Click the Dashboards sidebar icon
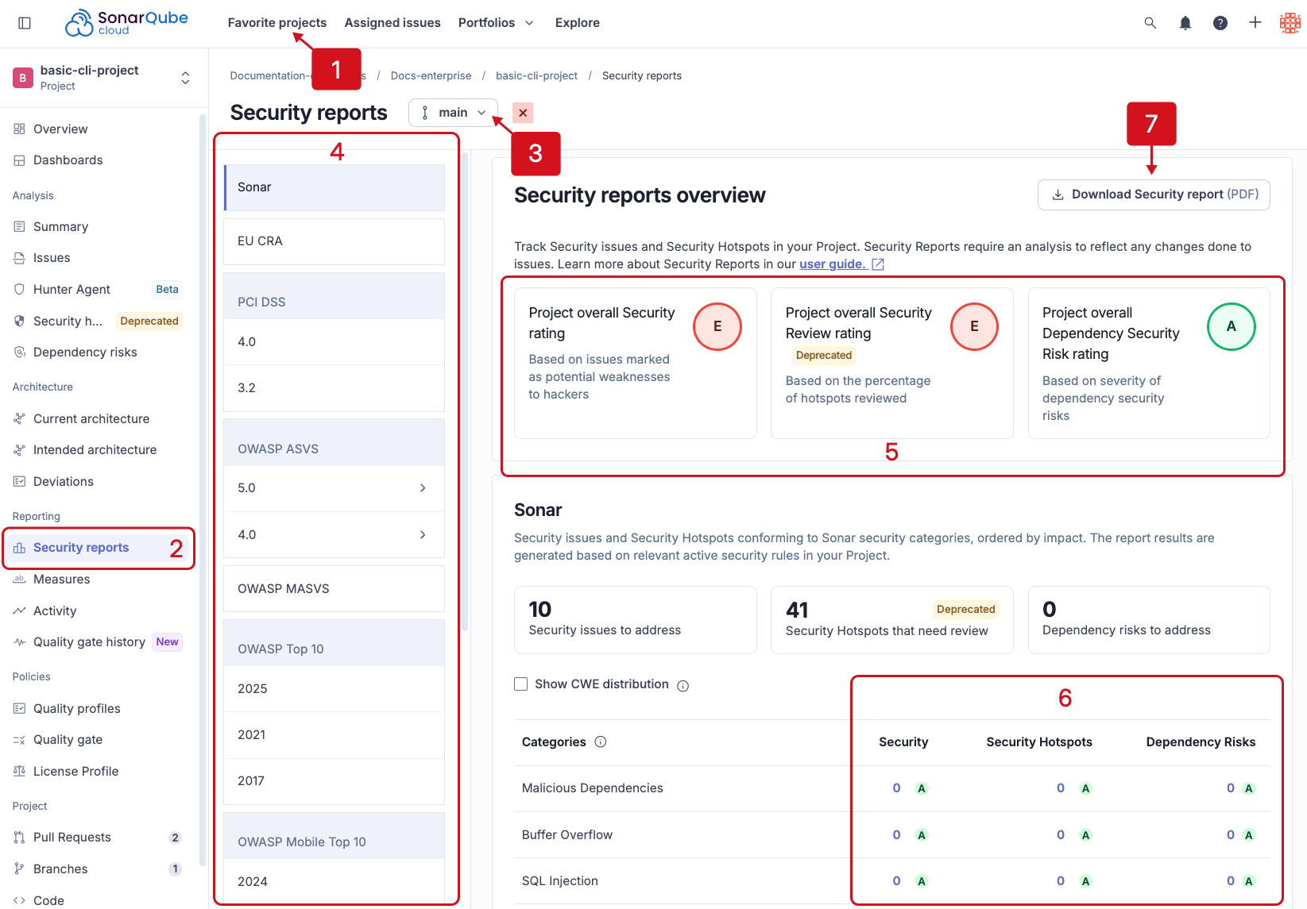Viewport: 1307px width, 909px height. coord(20,160)
